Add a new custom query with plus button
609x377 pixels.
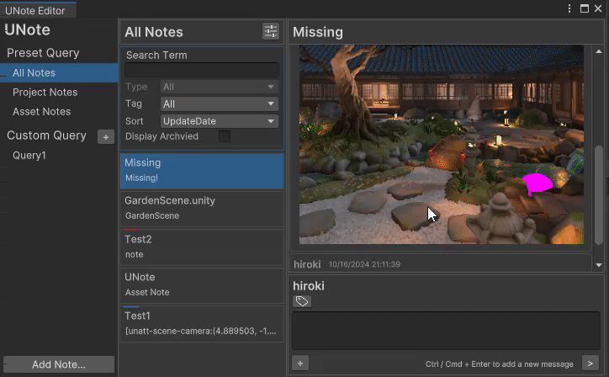click(x=106, y=137)
